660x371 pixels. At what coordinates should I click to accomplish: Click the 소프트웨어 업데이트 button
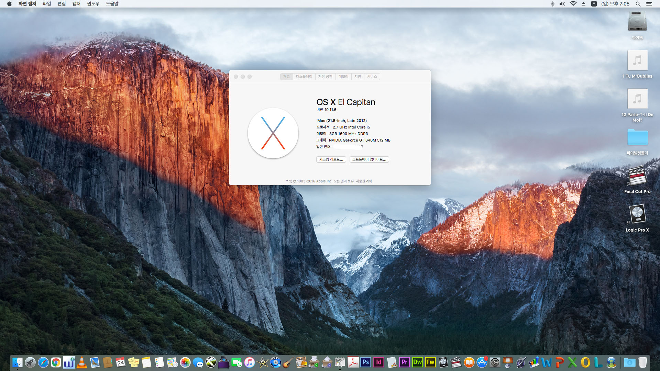[x=369, y=159]
